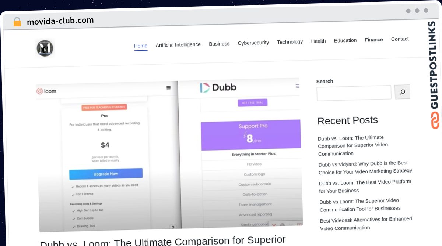Viewport: 442px width, 246px height.
Task: Click the magnifier search submit button
Action: click(402, 92)
